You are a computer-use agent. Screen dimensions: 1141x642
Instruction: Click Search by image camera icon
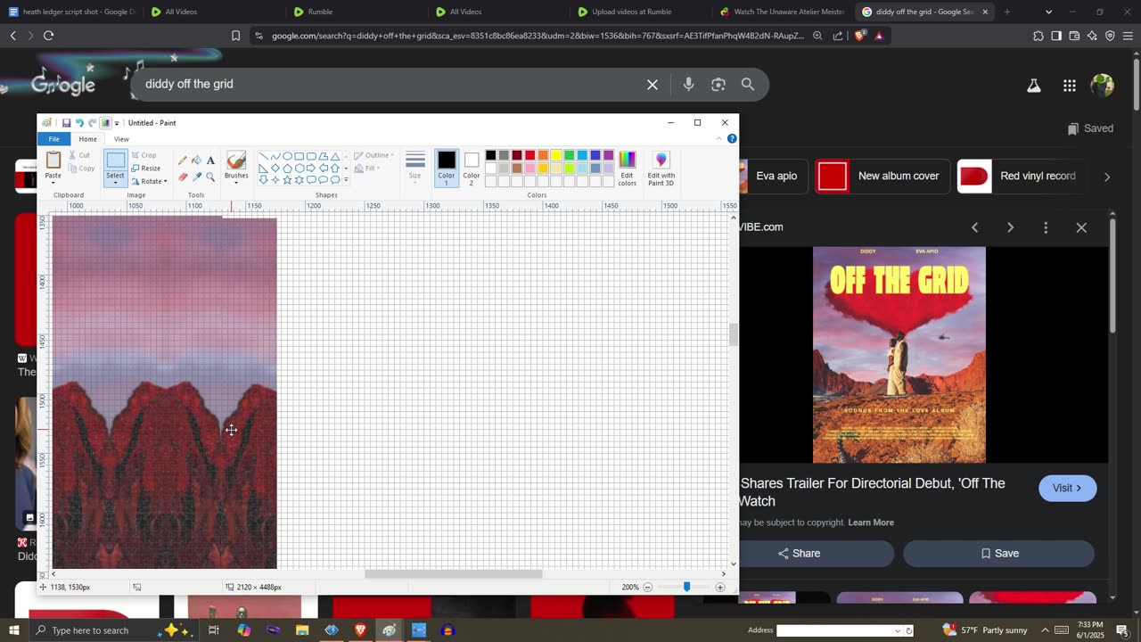tap(718, 84)
